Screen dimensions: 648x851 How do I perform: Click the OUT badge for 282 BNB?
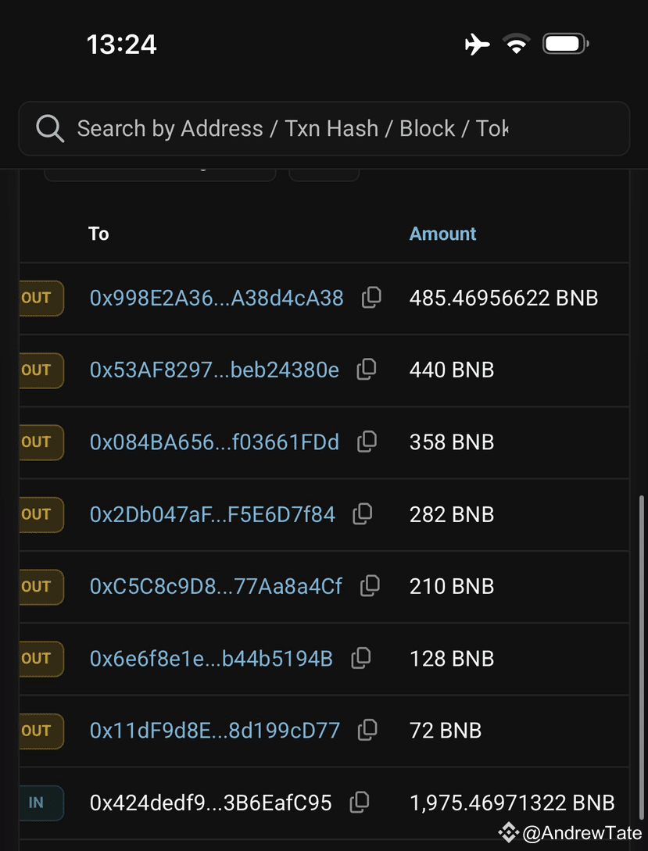tap(41, 514)
